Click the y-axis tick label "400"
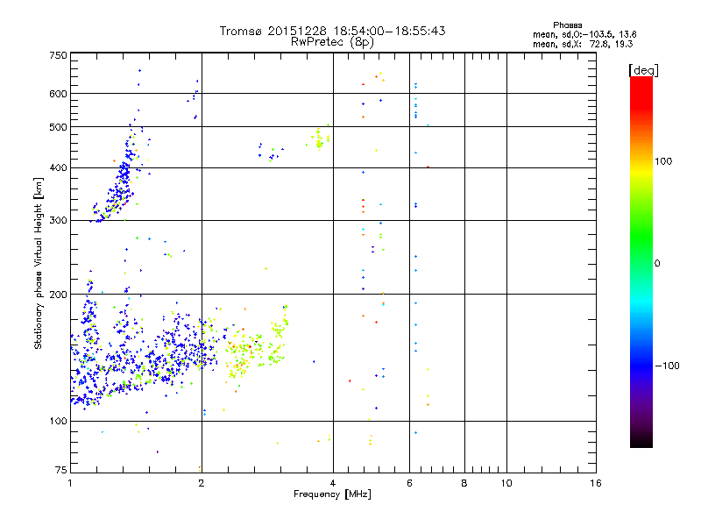701x526 pixels. 58,168
